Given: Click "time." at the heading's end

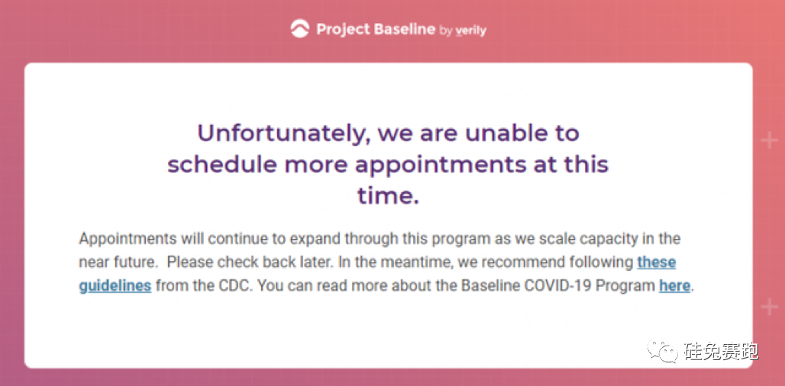Looking at the screenshot, I should 388,196.
